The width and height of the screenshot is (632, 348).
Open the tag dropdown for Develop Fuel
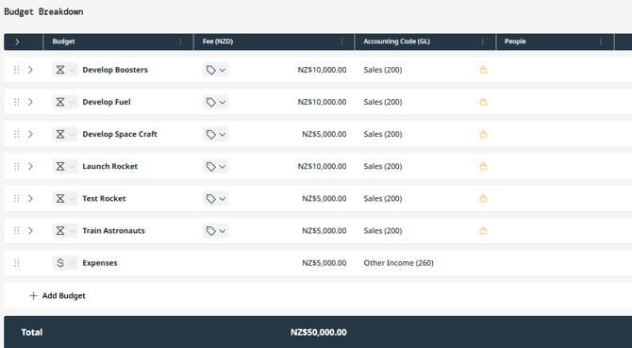[x=216, y=102]
